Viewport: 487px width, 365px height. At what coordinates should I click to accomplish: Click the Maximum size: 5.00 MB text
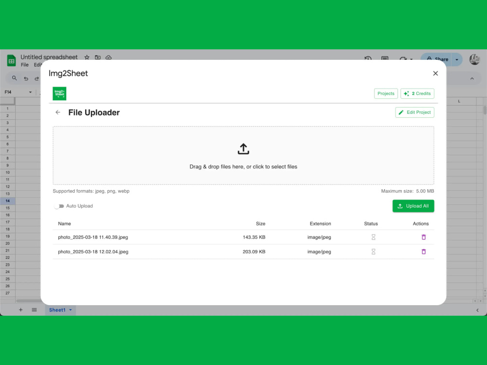[x=408, y=191]
